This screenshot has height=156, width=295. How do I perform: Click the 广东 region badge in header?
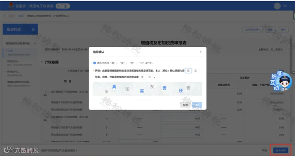click(63, 6)
